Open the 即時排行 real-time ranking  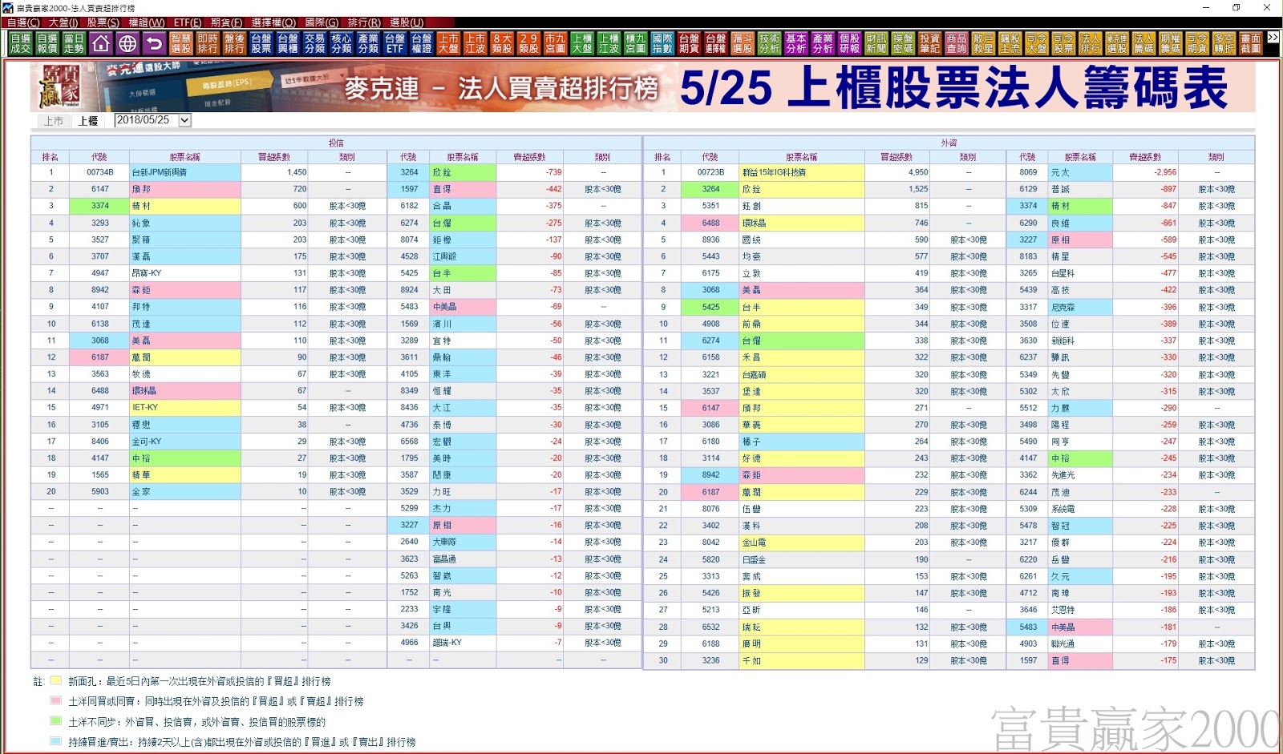[x=208, y=43]
